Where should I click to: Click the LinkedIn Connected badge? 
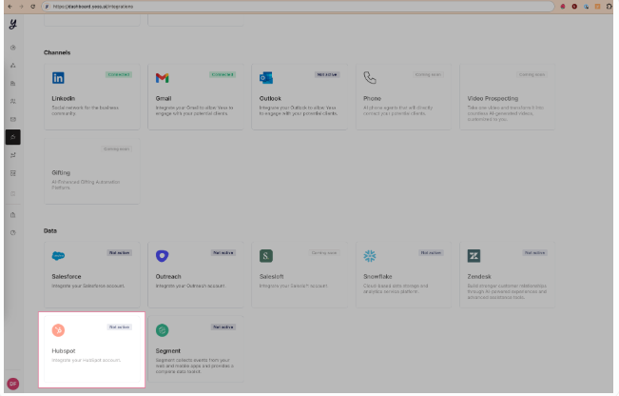point(119,74)
